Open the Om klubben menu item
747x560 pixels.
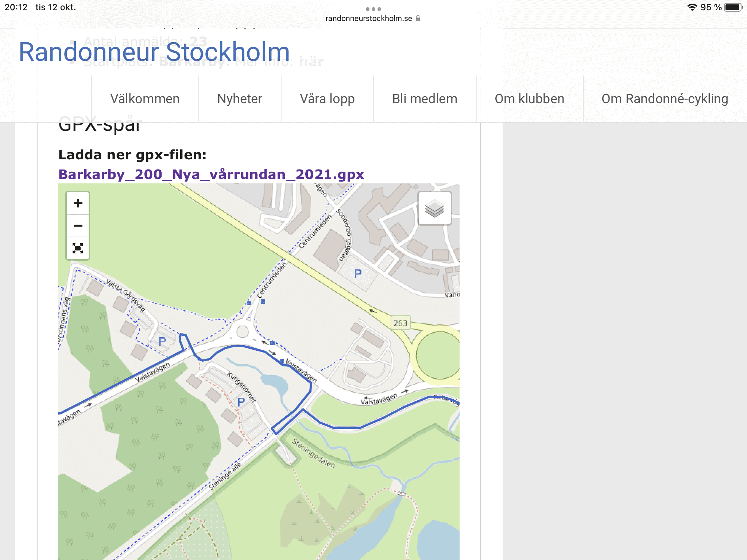coord(529,99)
